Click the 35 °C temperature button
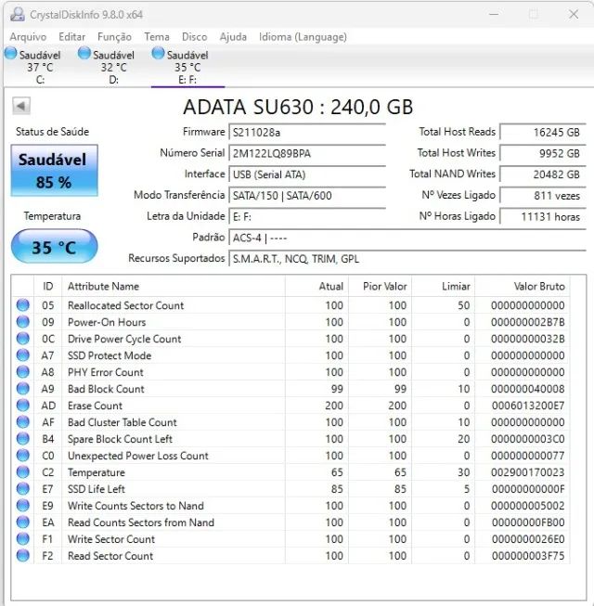The width and height of the screenshot is (594, 606). pos(54,247)
